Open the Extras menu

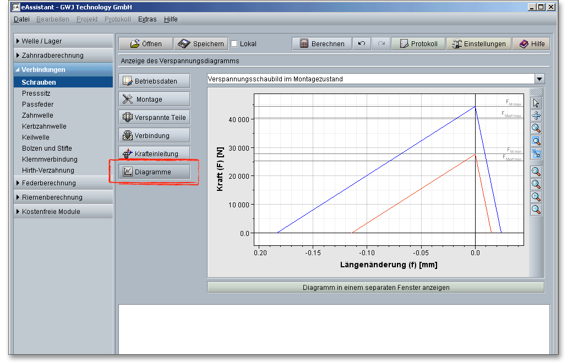coord(147,19)
